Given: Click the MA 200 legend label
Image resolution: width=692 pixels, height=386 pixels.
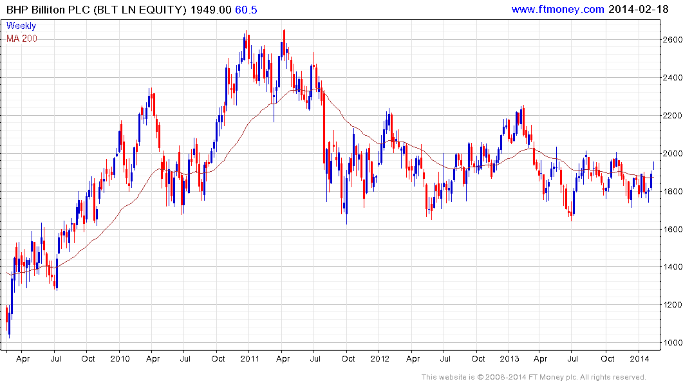Looking at the screenshot, I should [x=22, y=39].
